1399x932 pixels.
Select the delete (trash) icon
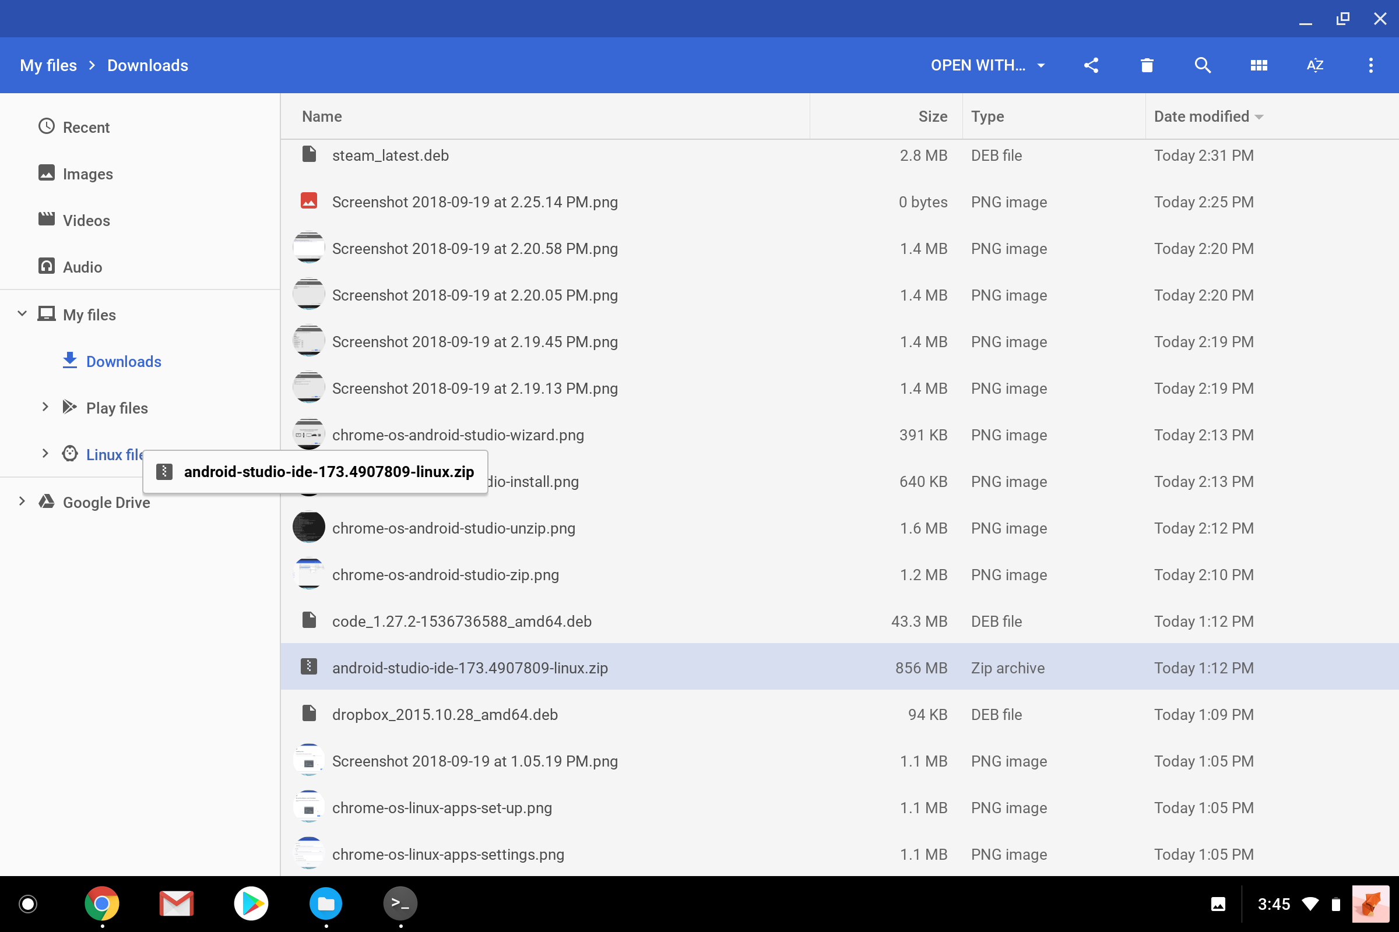click(x=1146, y=65)
